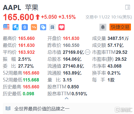Open the list panel icon at top right
The height and width of the screenshot is (114, 134).
coord(128,7)
